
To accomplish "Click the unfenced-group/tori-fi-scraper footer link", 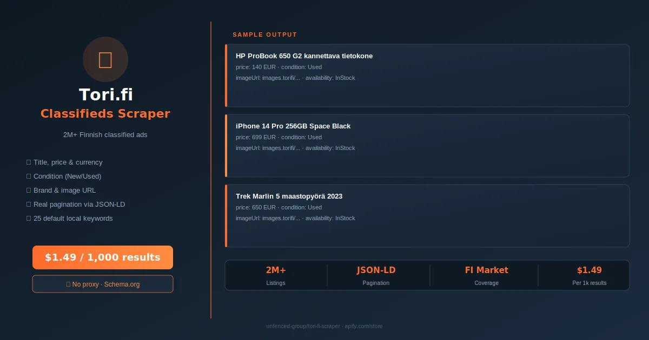I will [325, 326].
